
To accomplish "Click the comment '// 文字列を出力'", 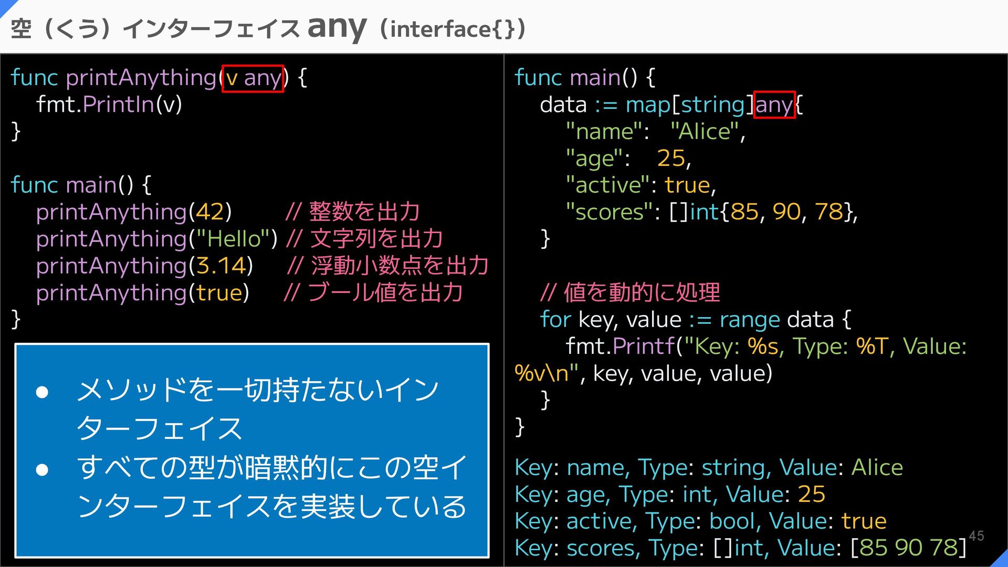I will point(365,238).
